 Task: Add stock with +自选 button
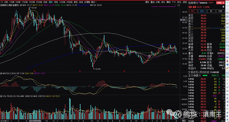coord(219,3)
